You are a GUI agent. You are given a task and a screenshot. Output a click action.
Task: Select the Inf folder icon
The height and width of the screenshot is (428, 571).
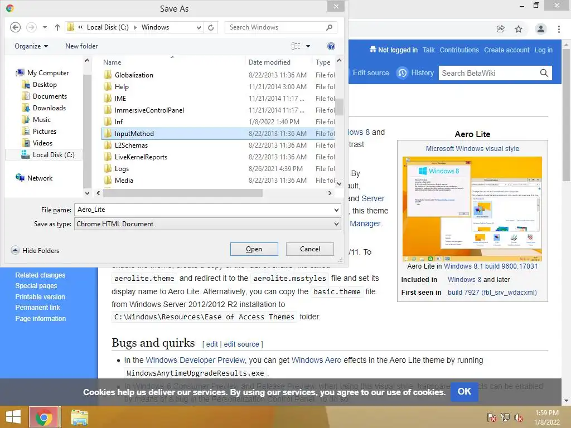pyautogui.click(x=108, y=121)
